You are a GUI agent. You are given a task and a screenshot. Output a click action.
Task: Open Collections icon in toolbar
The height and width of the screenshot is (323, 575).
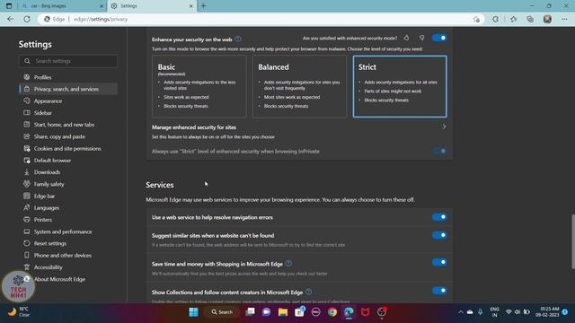tap(530, 19)
